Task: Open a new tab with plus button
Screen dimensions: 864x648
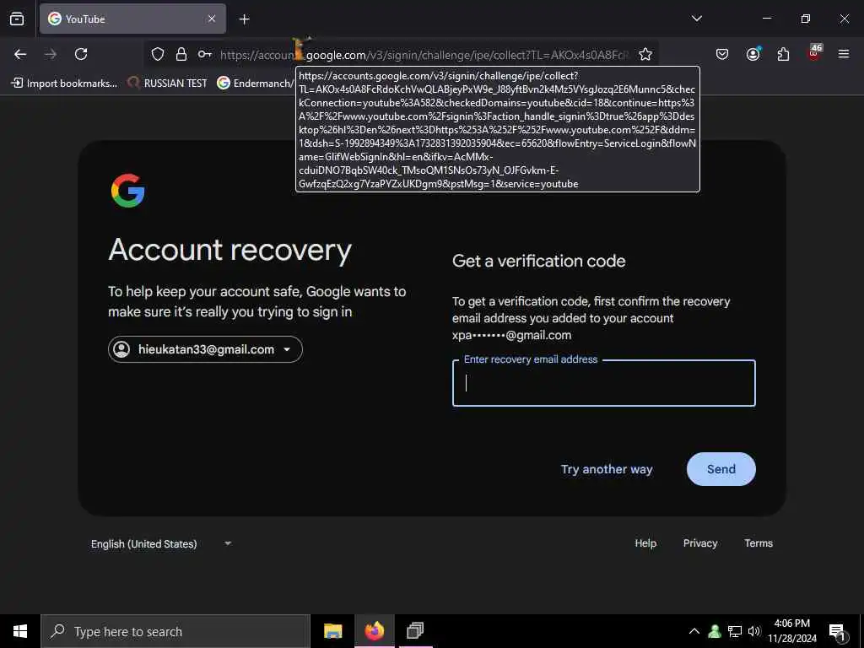Action: (244, 19)
